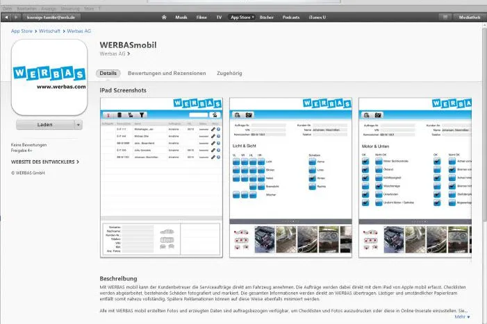The height and width of the screenshot is (324, 487).
Task: Open the Motor & Unten screenshot
Action: (x=415, y=178)
